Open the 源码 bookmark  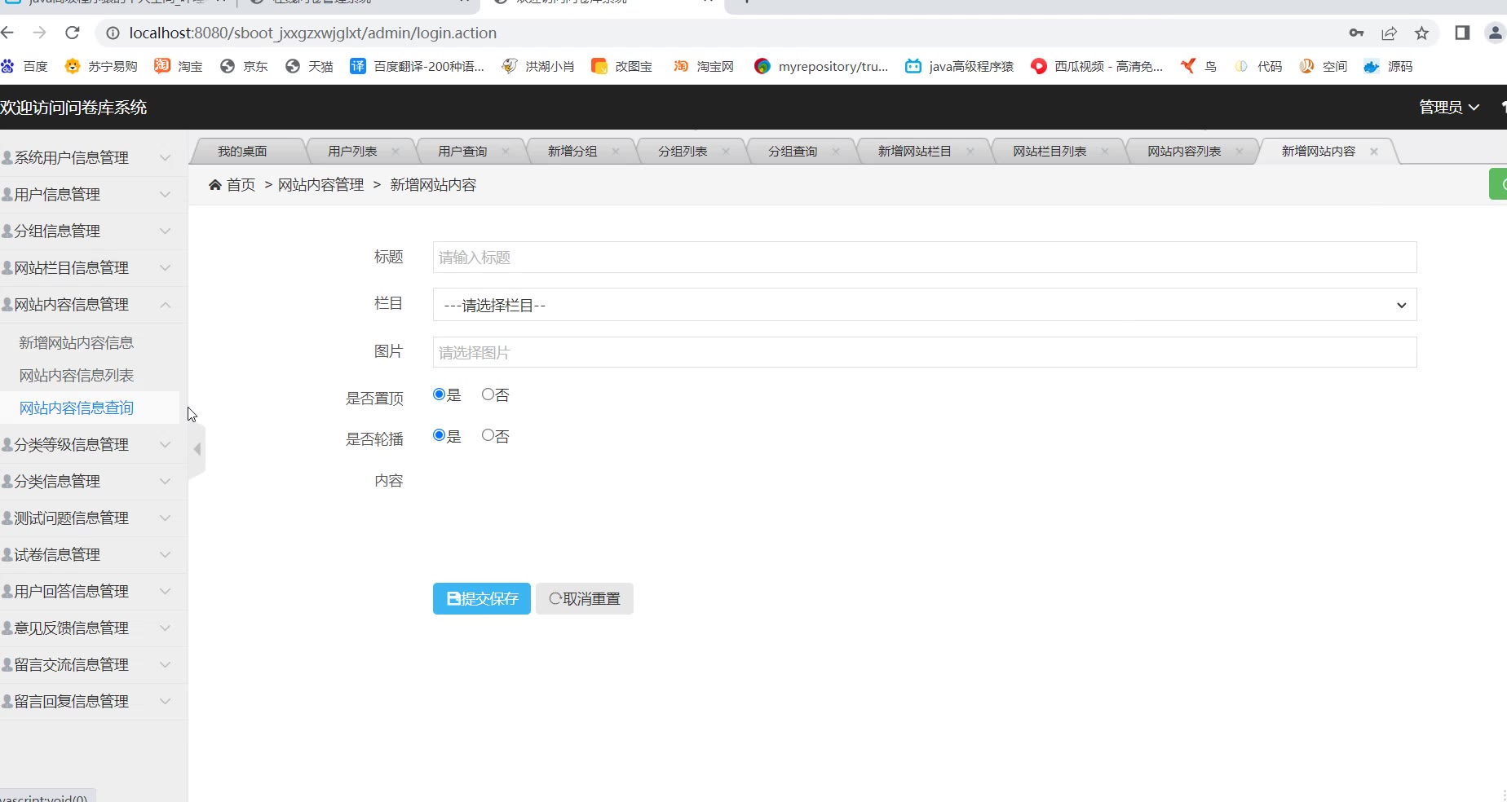pyautogui.click(x=1388, y=66)
